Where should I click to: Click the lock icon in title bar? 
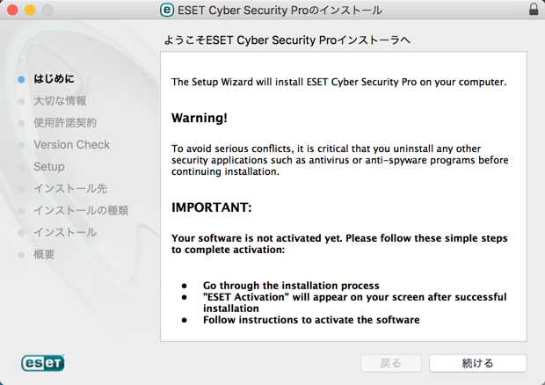click(534, 10)
